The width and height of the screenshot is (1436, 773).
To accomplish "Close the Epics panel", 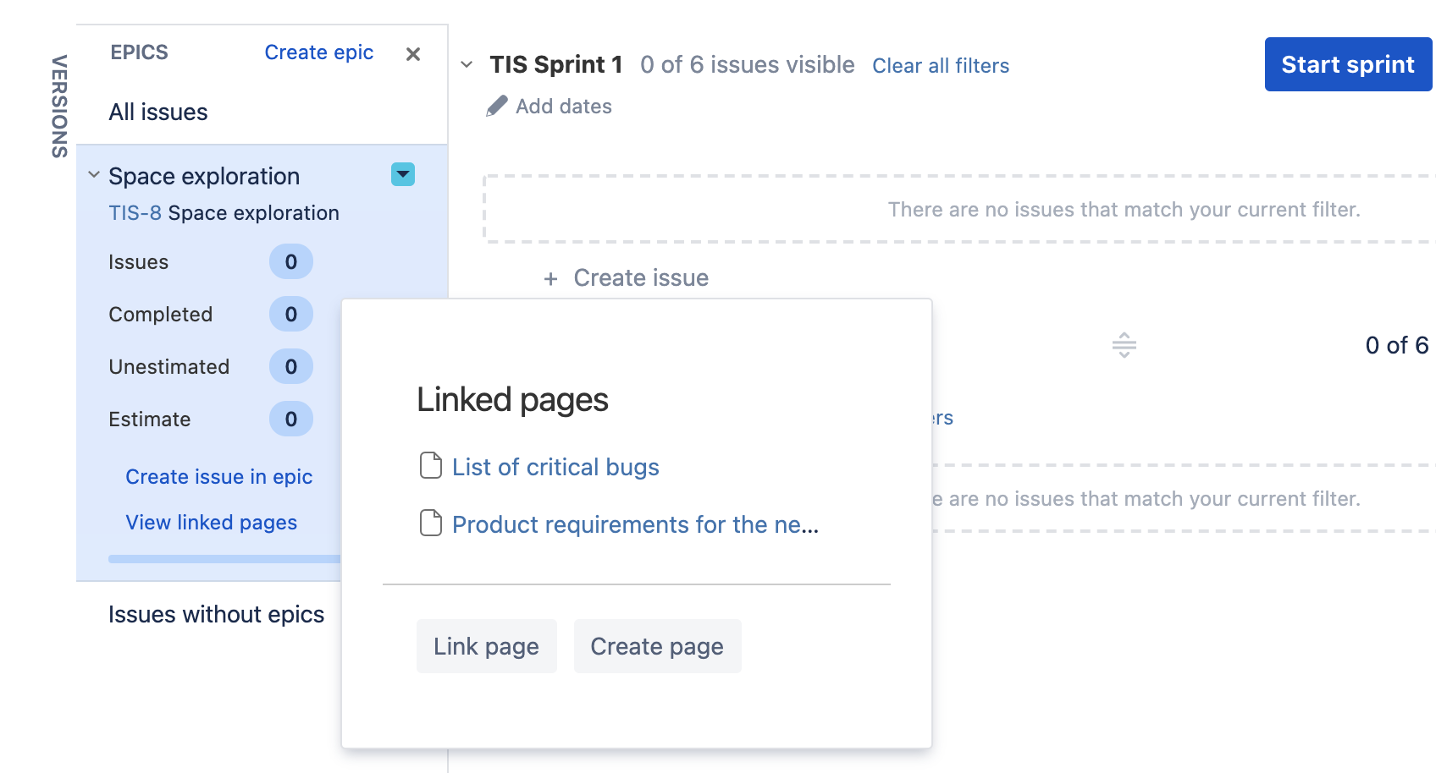I will coord(413,54).
